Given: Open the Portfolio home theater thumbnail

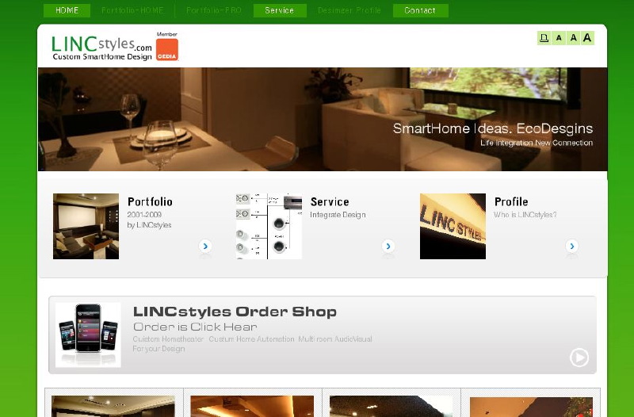Looking at the screenshot, I should point(86,226).
